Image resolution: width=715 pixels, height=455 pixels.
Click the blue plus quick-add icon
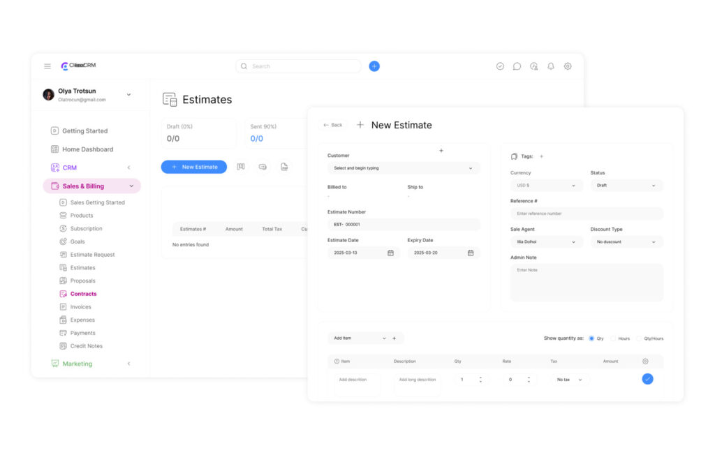coord(374,66)
